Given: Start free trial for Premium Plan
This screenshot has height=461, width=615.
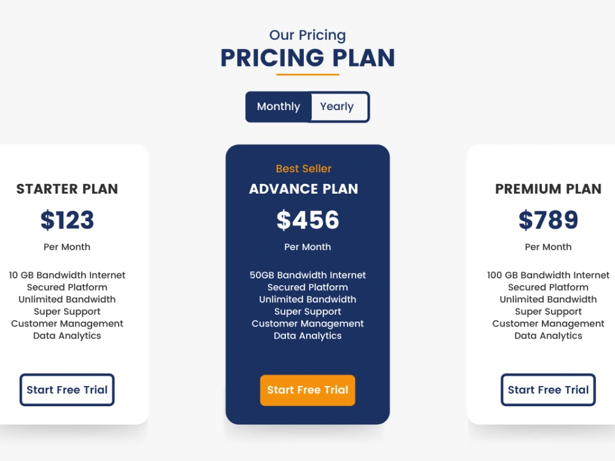Looking at the screenshot, I should (548, 390).
